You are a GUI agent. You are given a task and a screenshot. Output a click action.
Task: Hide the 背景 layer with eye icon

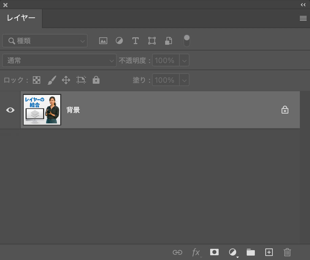(10, 110)
